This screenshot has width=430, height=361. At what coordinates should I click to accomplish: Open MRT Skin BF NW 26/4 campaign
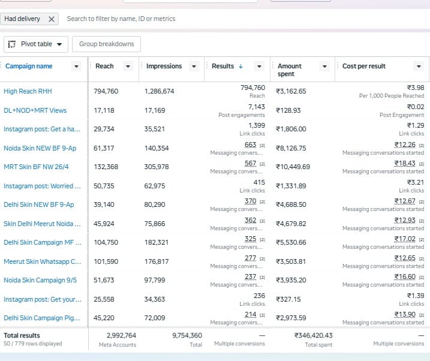pos(36,167)
